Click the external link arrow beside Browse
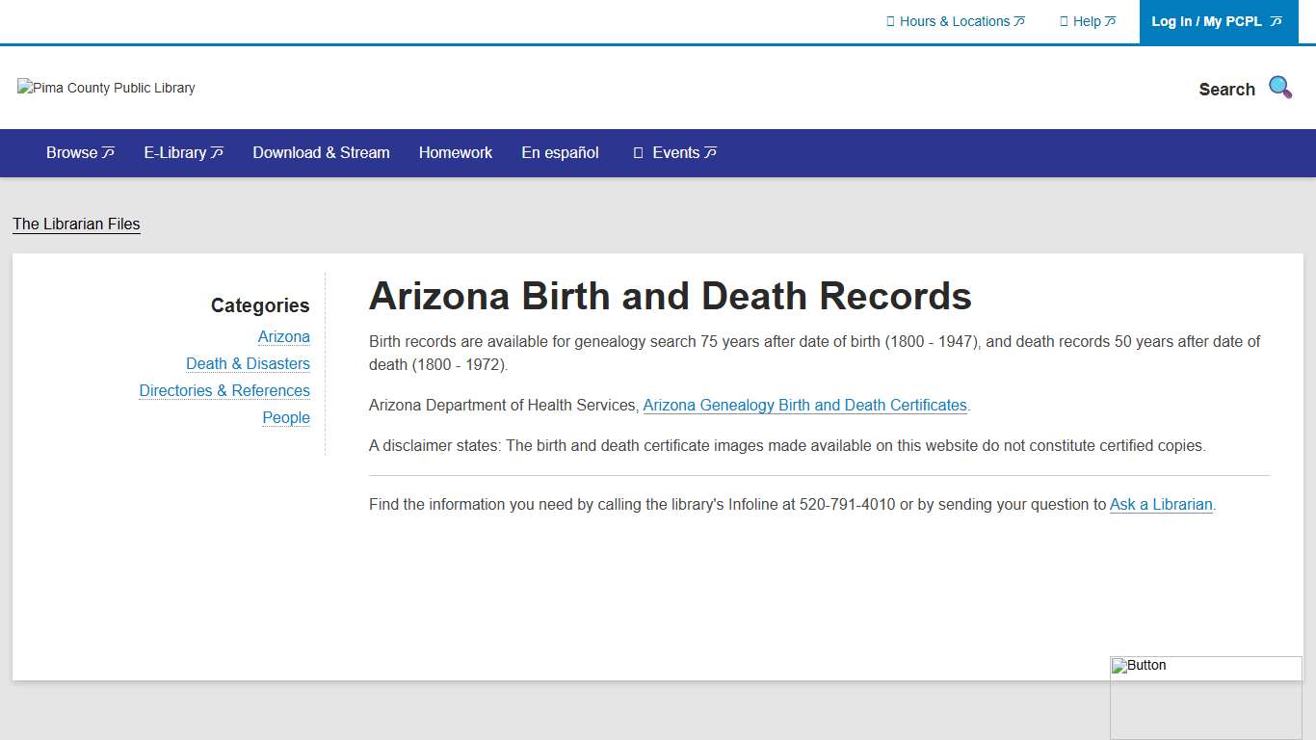This screenshot has height=740, width=1316. [108, 151]
